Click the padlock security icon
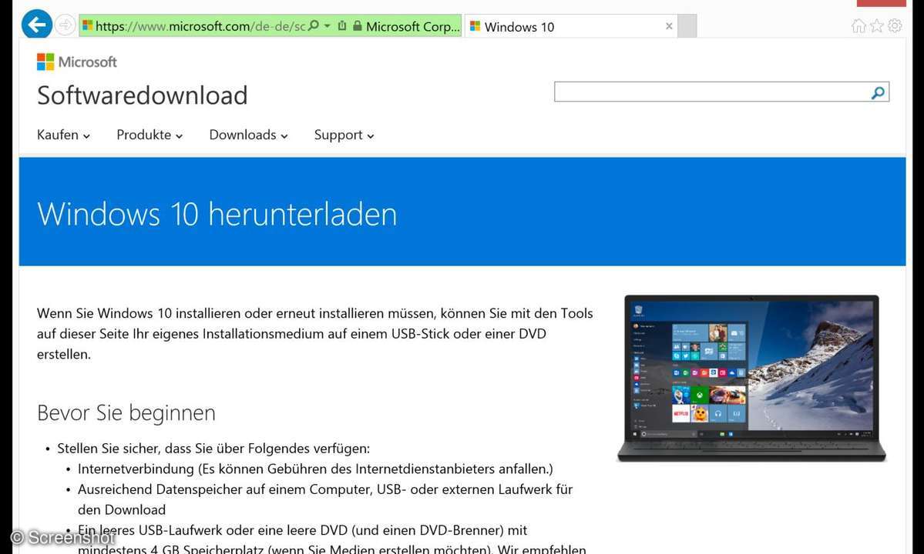 pos(357,26)
